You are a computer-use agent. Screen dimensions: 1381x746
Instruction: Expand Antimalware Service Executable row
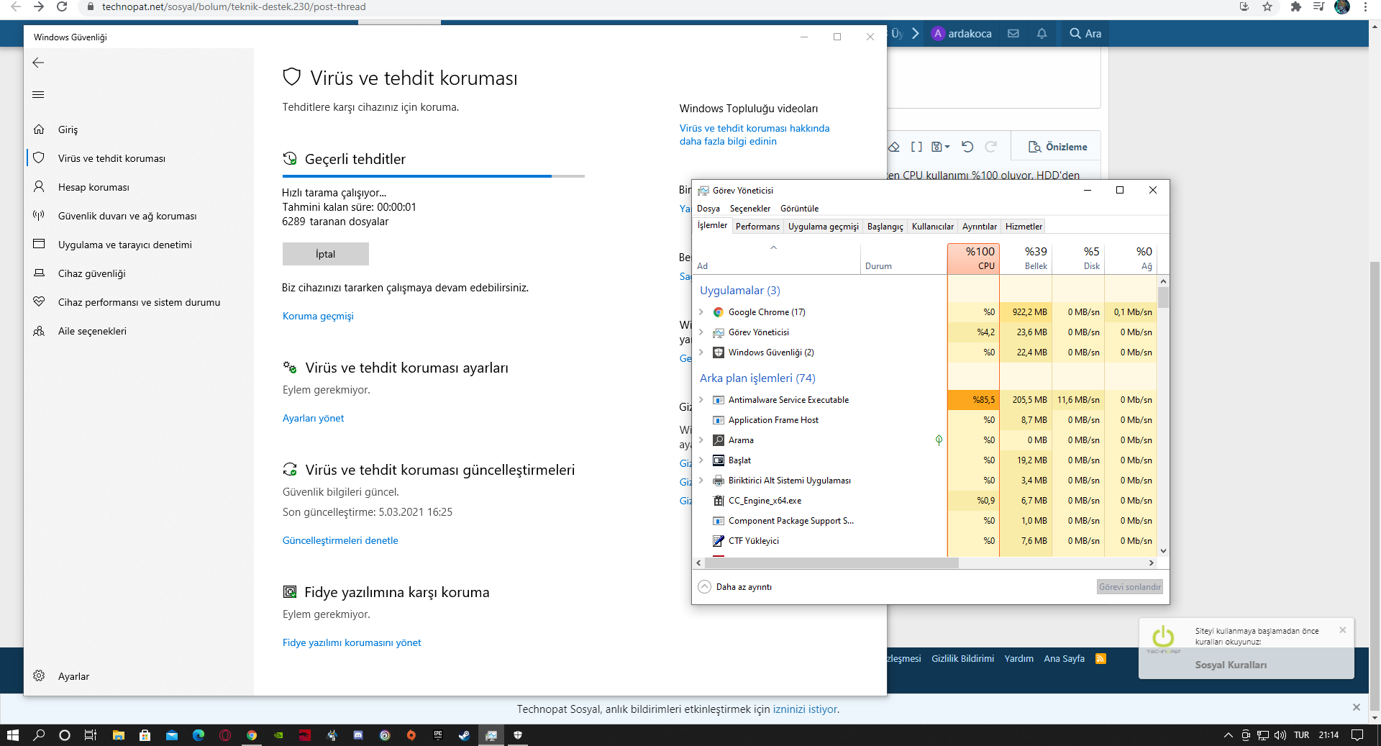click(701, 400)
